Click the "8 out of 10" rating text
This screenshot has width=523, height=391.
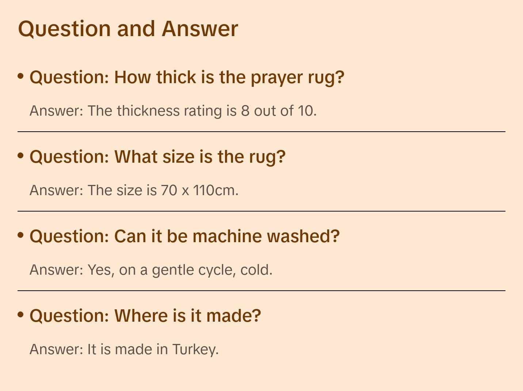click(x=278, y=111)
